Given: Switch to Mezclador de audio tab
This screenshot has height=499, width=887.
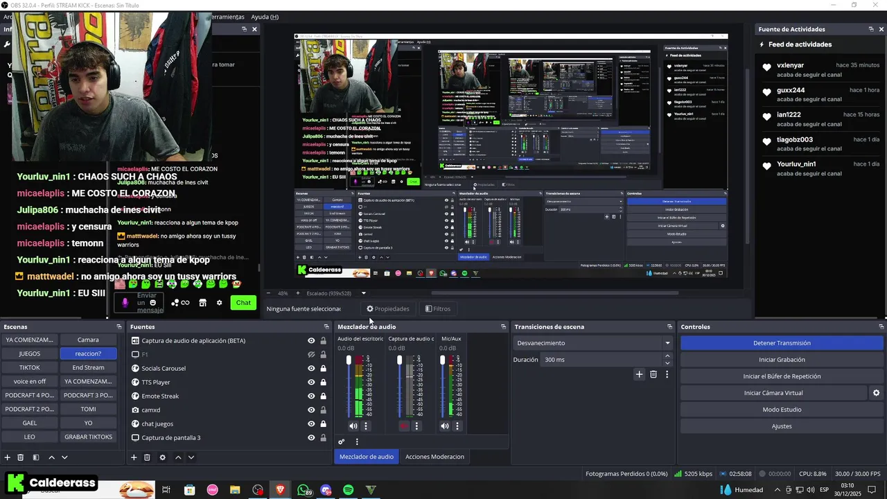Looking at the screenshot, I should tap(367, 456).
